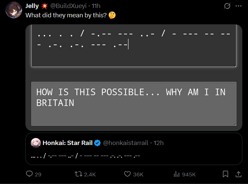Open the three-dot more options menu
The width and height of the screenshot is (248, 184).
tap(238, 6)
